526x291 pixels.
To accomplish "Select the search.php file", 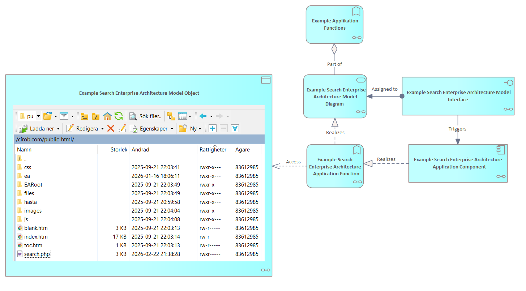I will click(x=37, y=254).
